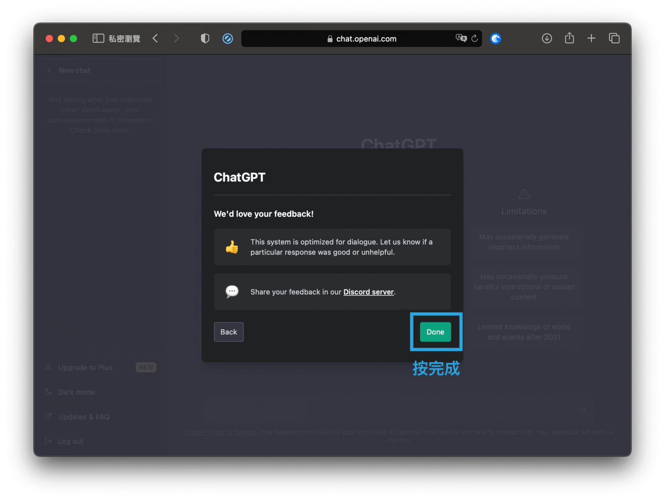Select Upgrade to Plus in sidebar

click(101, 367)
